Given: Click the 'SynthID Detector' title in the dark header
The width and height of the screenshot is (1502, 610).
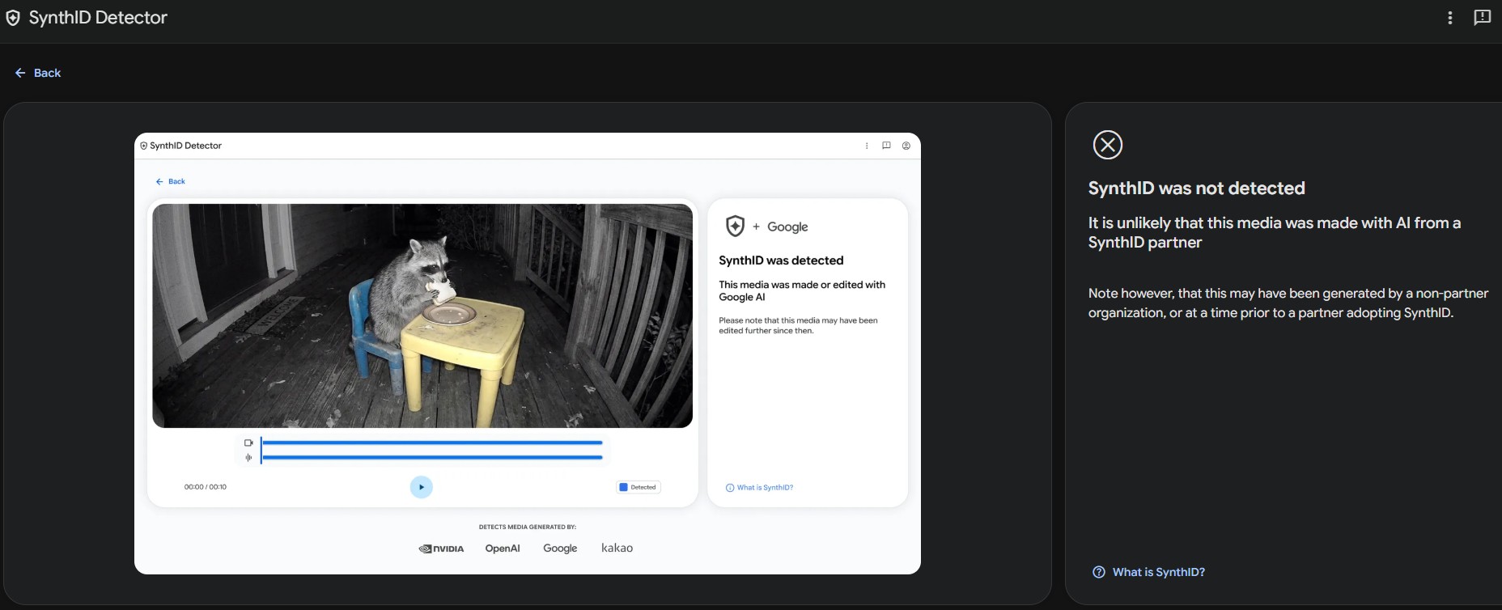Looking at the screenshot, I should click(x=98, y=18).
